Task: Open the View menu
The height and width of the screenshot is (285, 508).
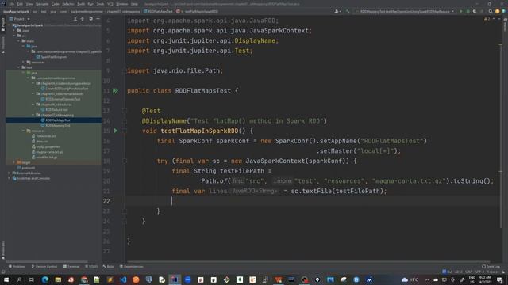Action: point(29,4)
